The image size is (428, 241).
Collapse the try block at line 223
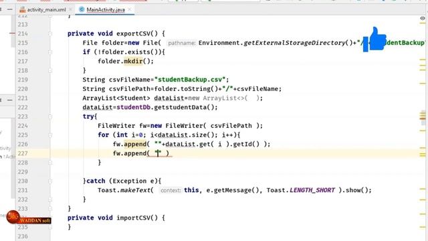click(x=50, y=116)
